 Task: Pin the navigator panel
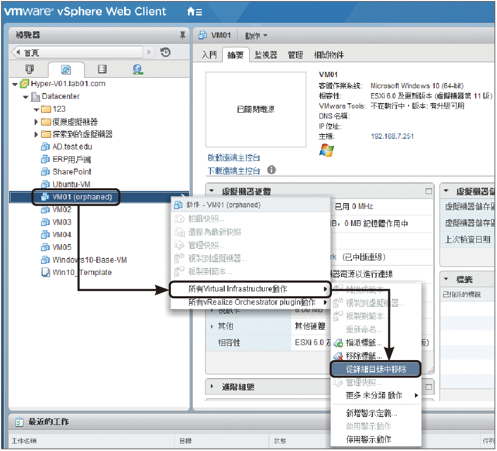click(x=183, y=35)
